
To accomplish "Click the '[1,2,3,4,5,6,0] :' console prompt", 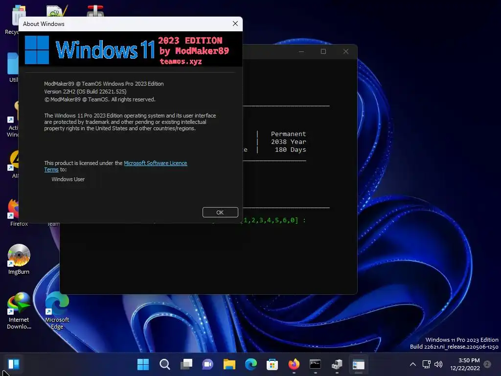I will [x=274, y=220].
